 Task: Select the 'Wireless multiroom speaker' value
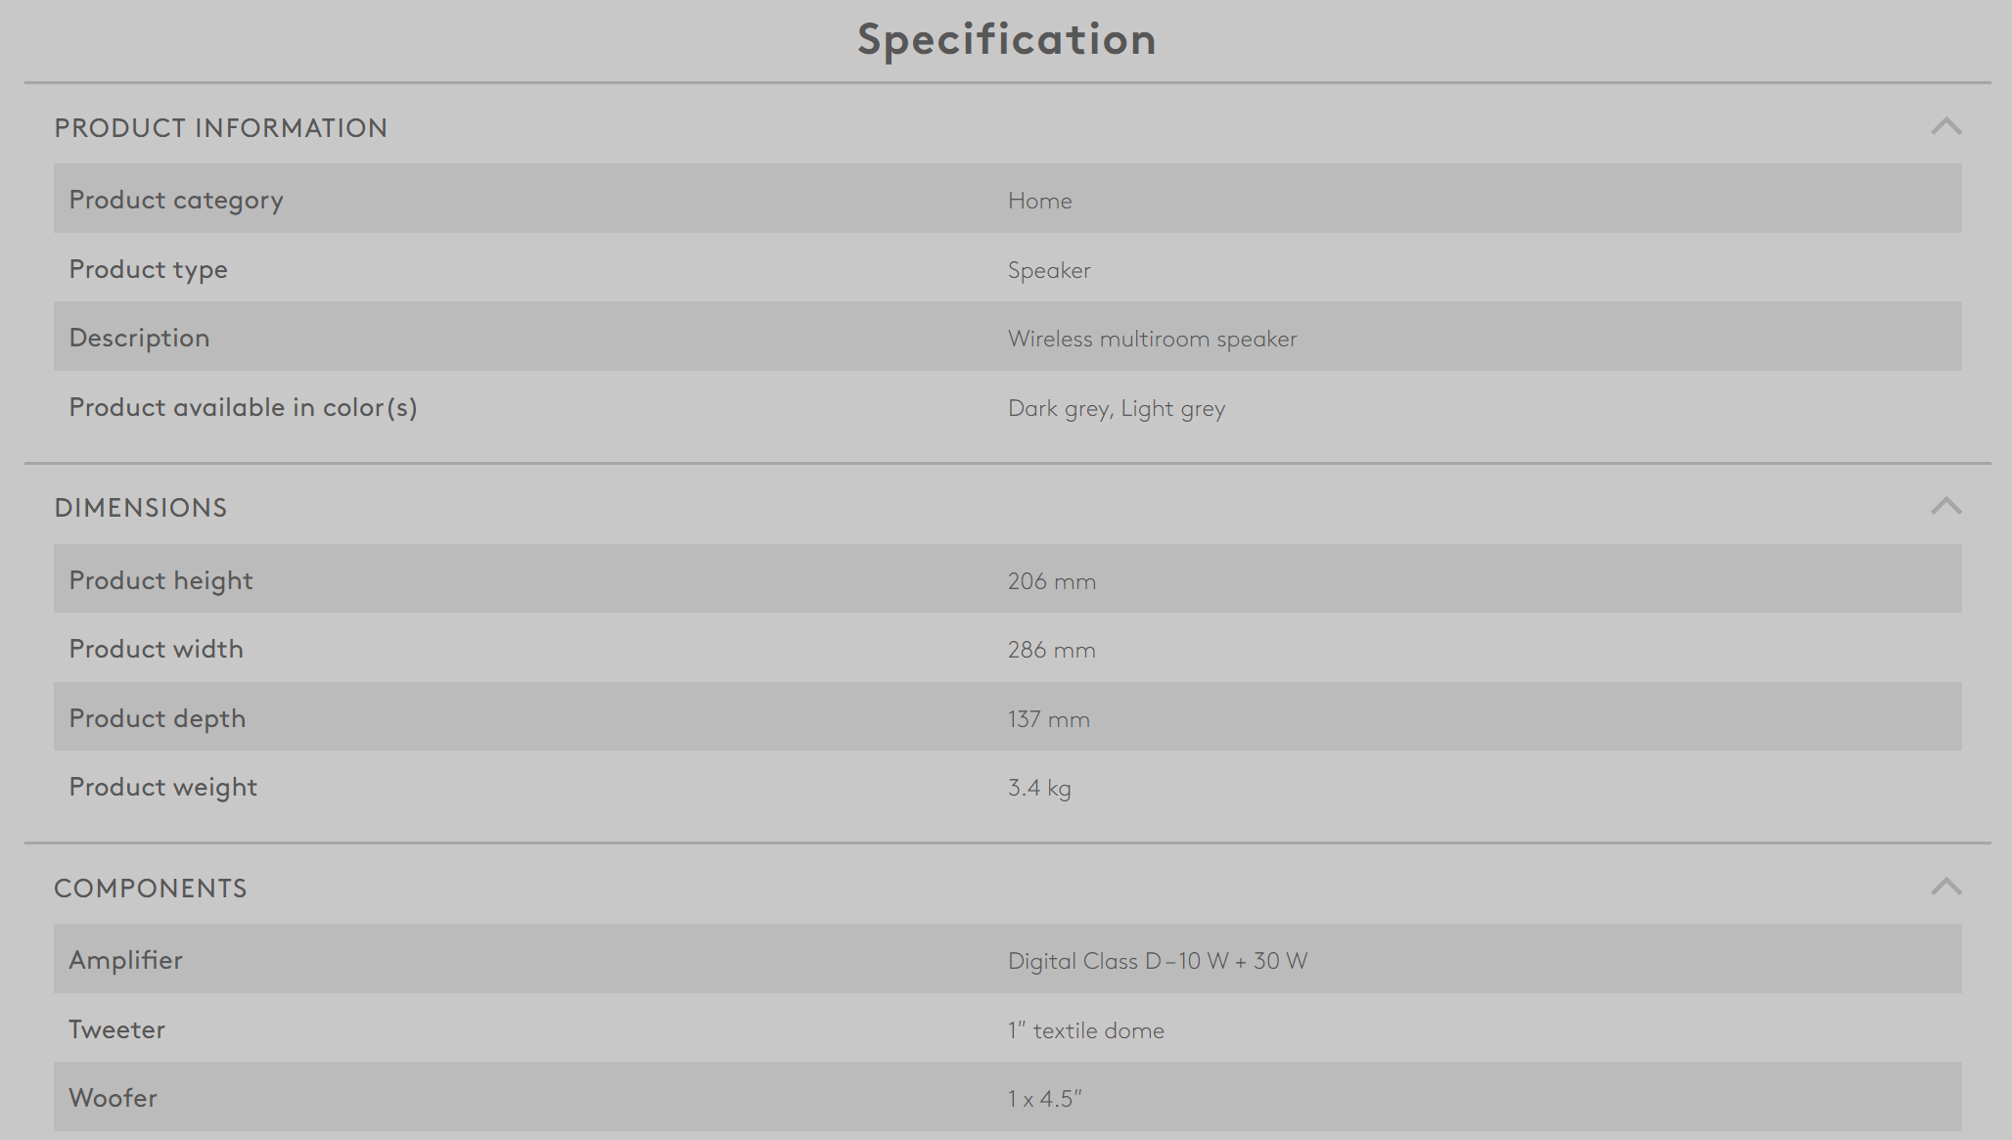pos(1153,339)
